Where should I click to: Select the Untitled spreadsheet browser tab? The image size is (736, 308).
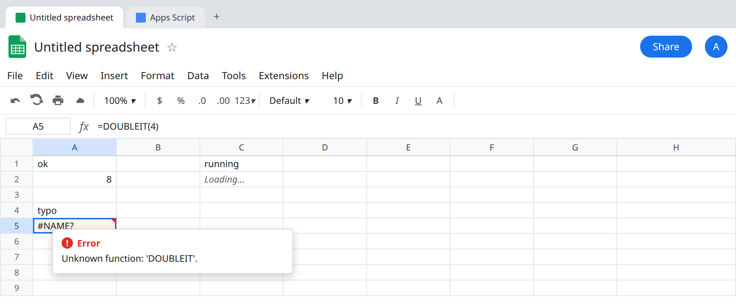pyautogui.click(x=64, y=17)
